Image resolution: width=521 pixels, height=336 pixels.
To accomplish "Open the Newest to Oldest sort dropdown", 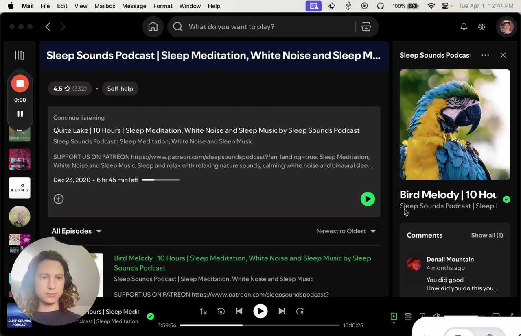I will click(x=346, y=231).
